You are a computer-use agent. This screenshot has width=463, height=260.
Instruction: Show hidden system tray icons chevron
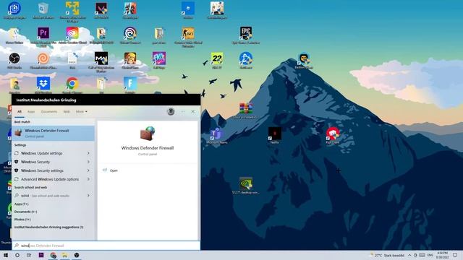coord(409,255)
